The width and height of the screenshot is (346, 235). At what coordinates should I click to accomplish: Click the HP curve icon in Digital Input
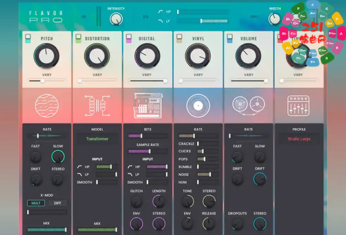pos(130,167)
